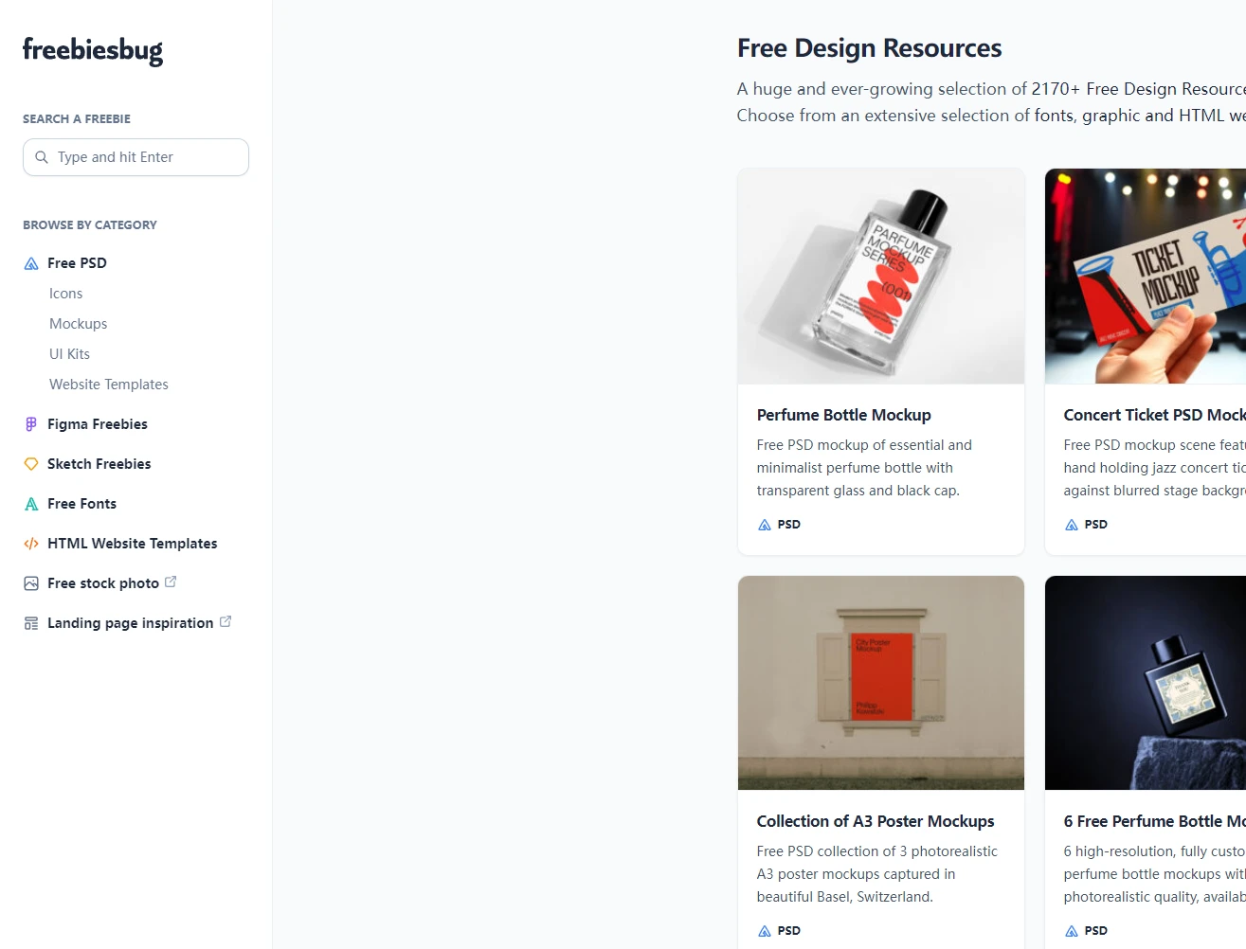Click the Landing page inspiration layout icon
1246x949 pixels.
(x=31, y=623)
